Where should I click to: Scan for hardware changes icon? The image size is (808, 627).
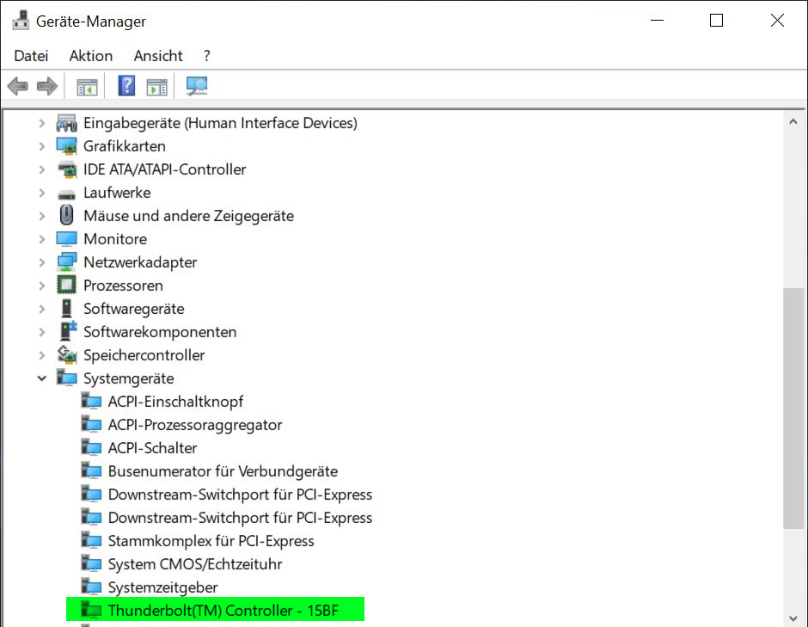coord(197,86)
